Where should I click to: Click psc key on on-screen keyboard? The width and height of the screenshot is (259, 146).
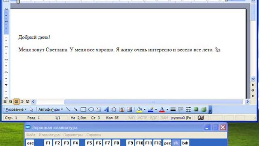[x=167, y=143]
